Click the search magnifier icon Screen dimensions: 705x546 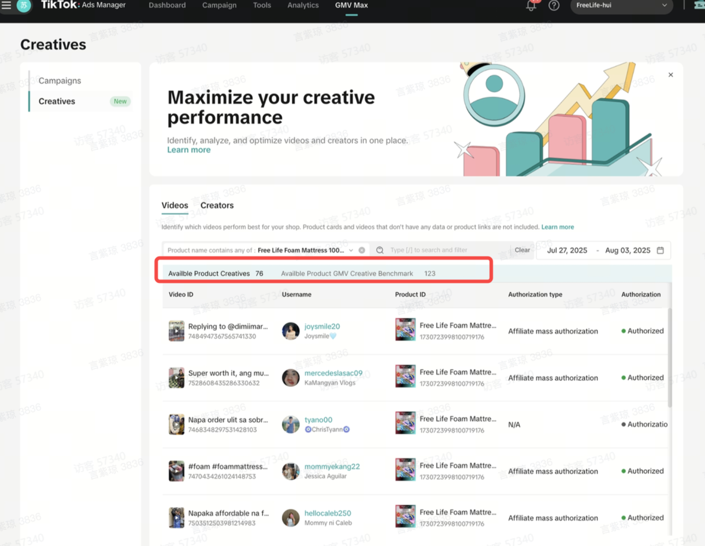[x=380, y=250]
